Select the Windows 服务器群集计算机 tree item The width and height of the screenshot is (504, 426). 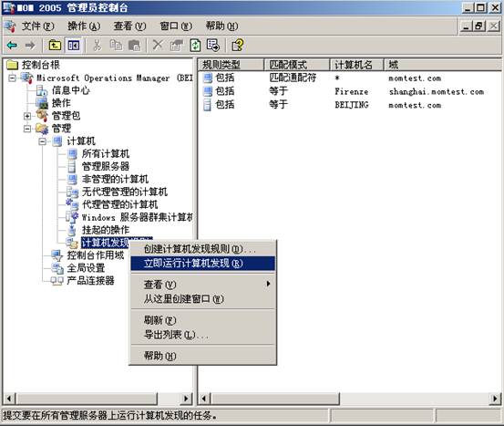pyautogui.click(x=137, y=217)
